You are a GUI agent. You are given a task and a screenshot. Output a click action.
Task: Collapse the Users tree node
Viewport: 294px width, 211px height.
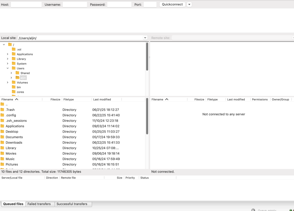[x=7, y=68]
